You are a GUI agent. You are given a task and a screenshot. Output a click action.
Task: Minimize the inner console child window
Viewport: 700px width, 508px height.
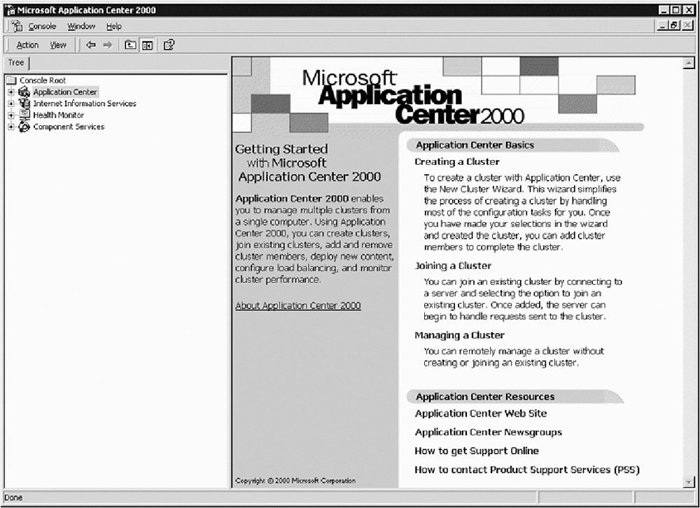pos(663,26)
